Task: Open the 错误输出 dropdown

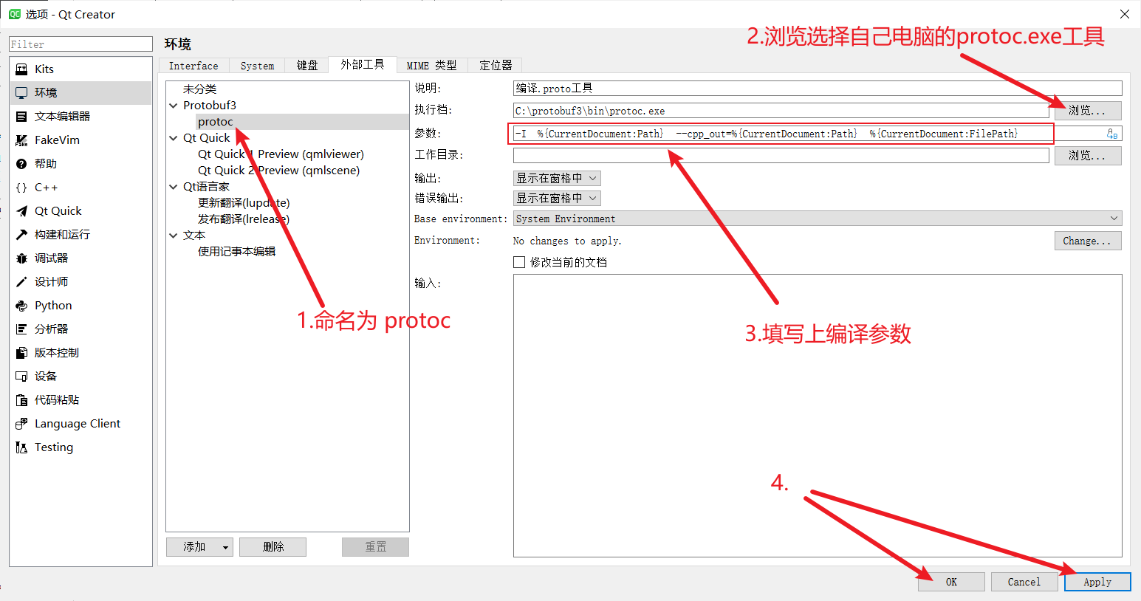Action: (557, 198)
